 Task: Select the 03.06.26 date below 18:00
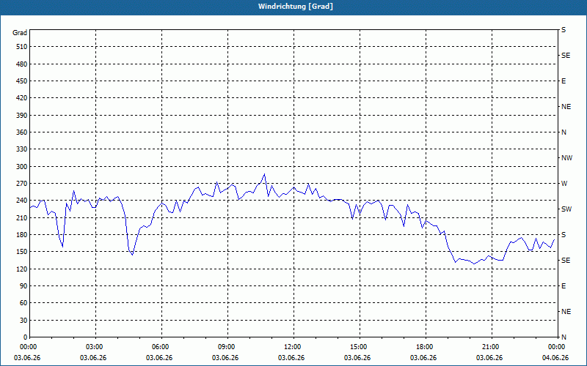coord(423,358)
